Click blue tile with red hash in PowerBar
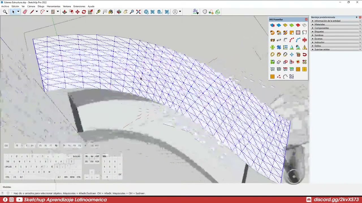 272,25
